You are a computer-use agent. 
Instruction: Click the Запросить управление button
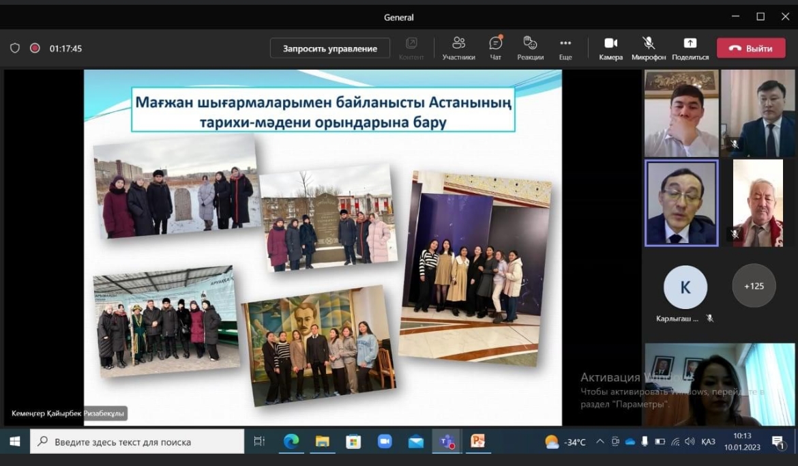point(330,48)
